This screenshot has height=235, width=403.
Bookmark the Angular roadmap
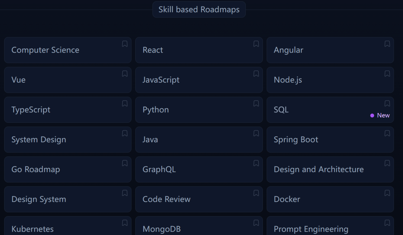coord(387,44)
